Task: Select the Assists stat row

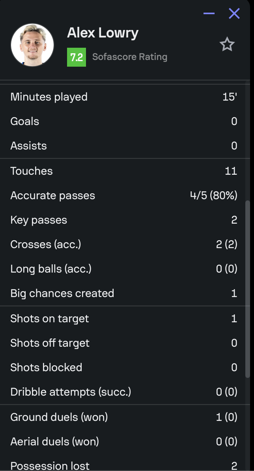Action: pyautogui.click(x=124, y=146)
